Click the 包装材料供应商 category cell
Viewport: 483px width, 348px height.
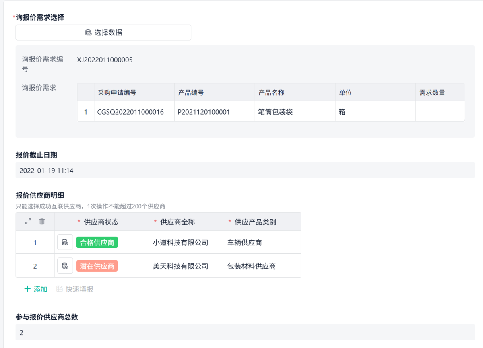click(252, 266)
